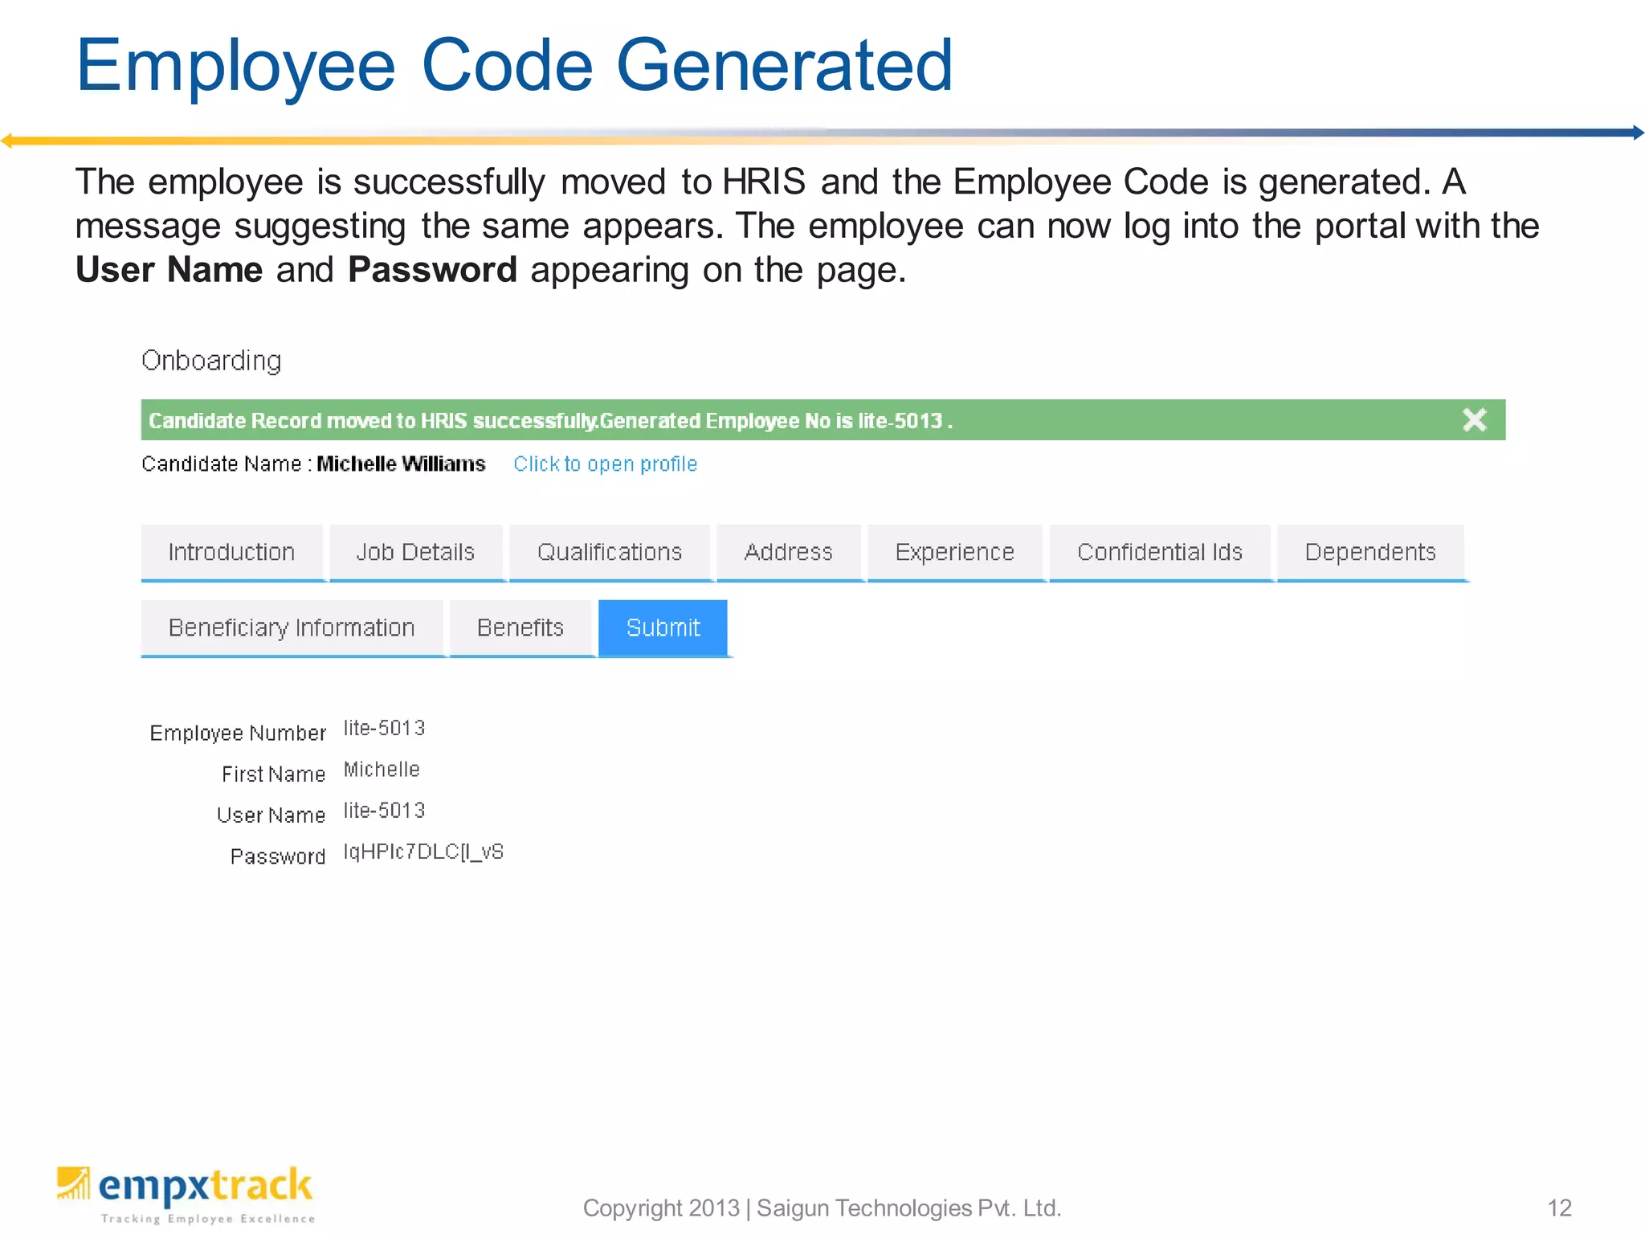The height and width of the screenshot is (1234, 1645).
Task: Select the Qualifications tab
Action: point(610,553)
